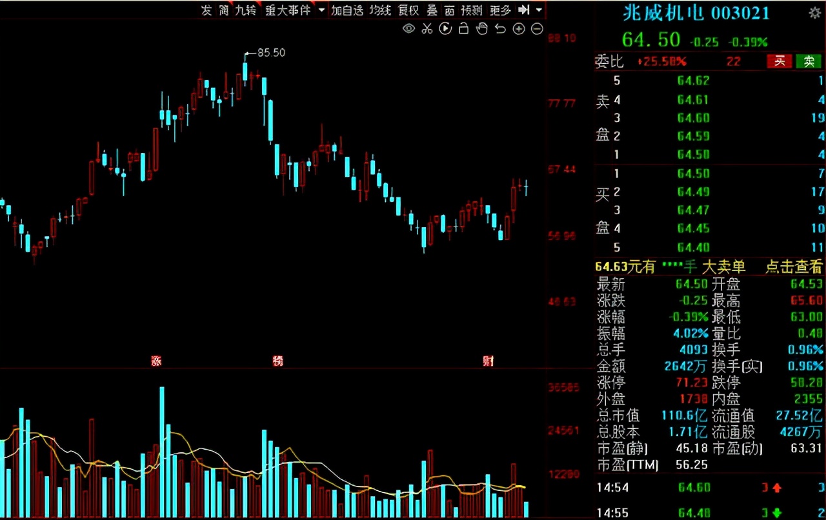Open the 更多 more menu
The height and width of the screenshot is (520, 826).
click(501, 10)
